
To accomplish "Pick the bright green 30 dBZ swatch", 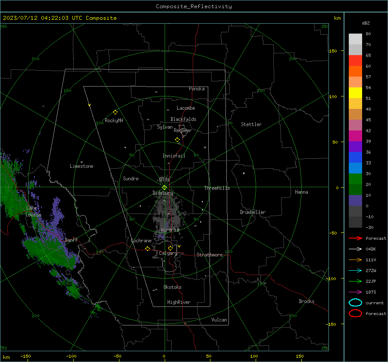I will [x=355, y=179].
